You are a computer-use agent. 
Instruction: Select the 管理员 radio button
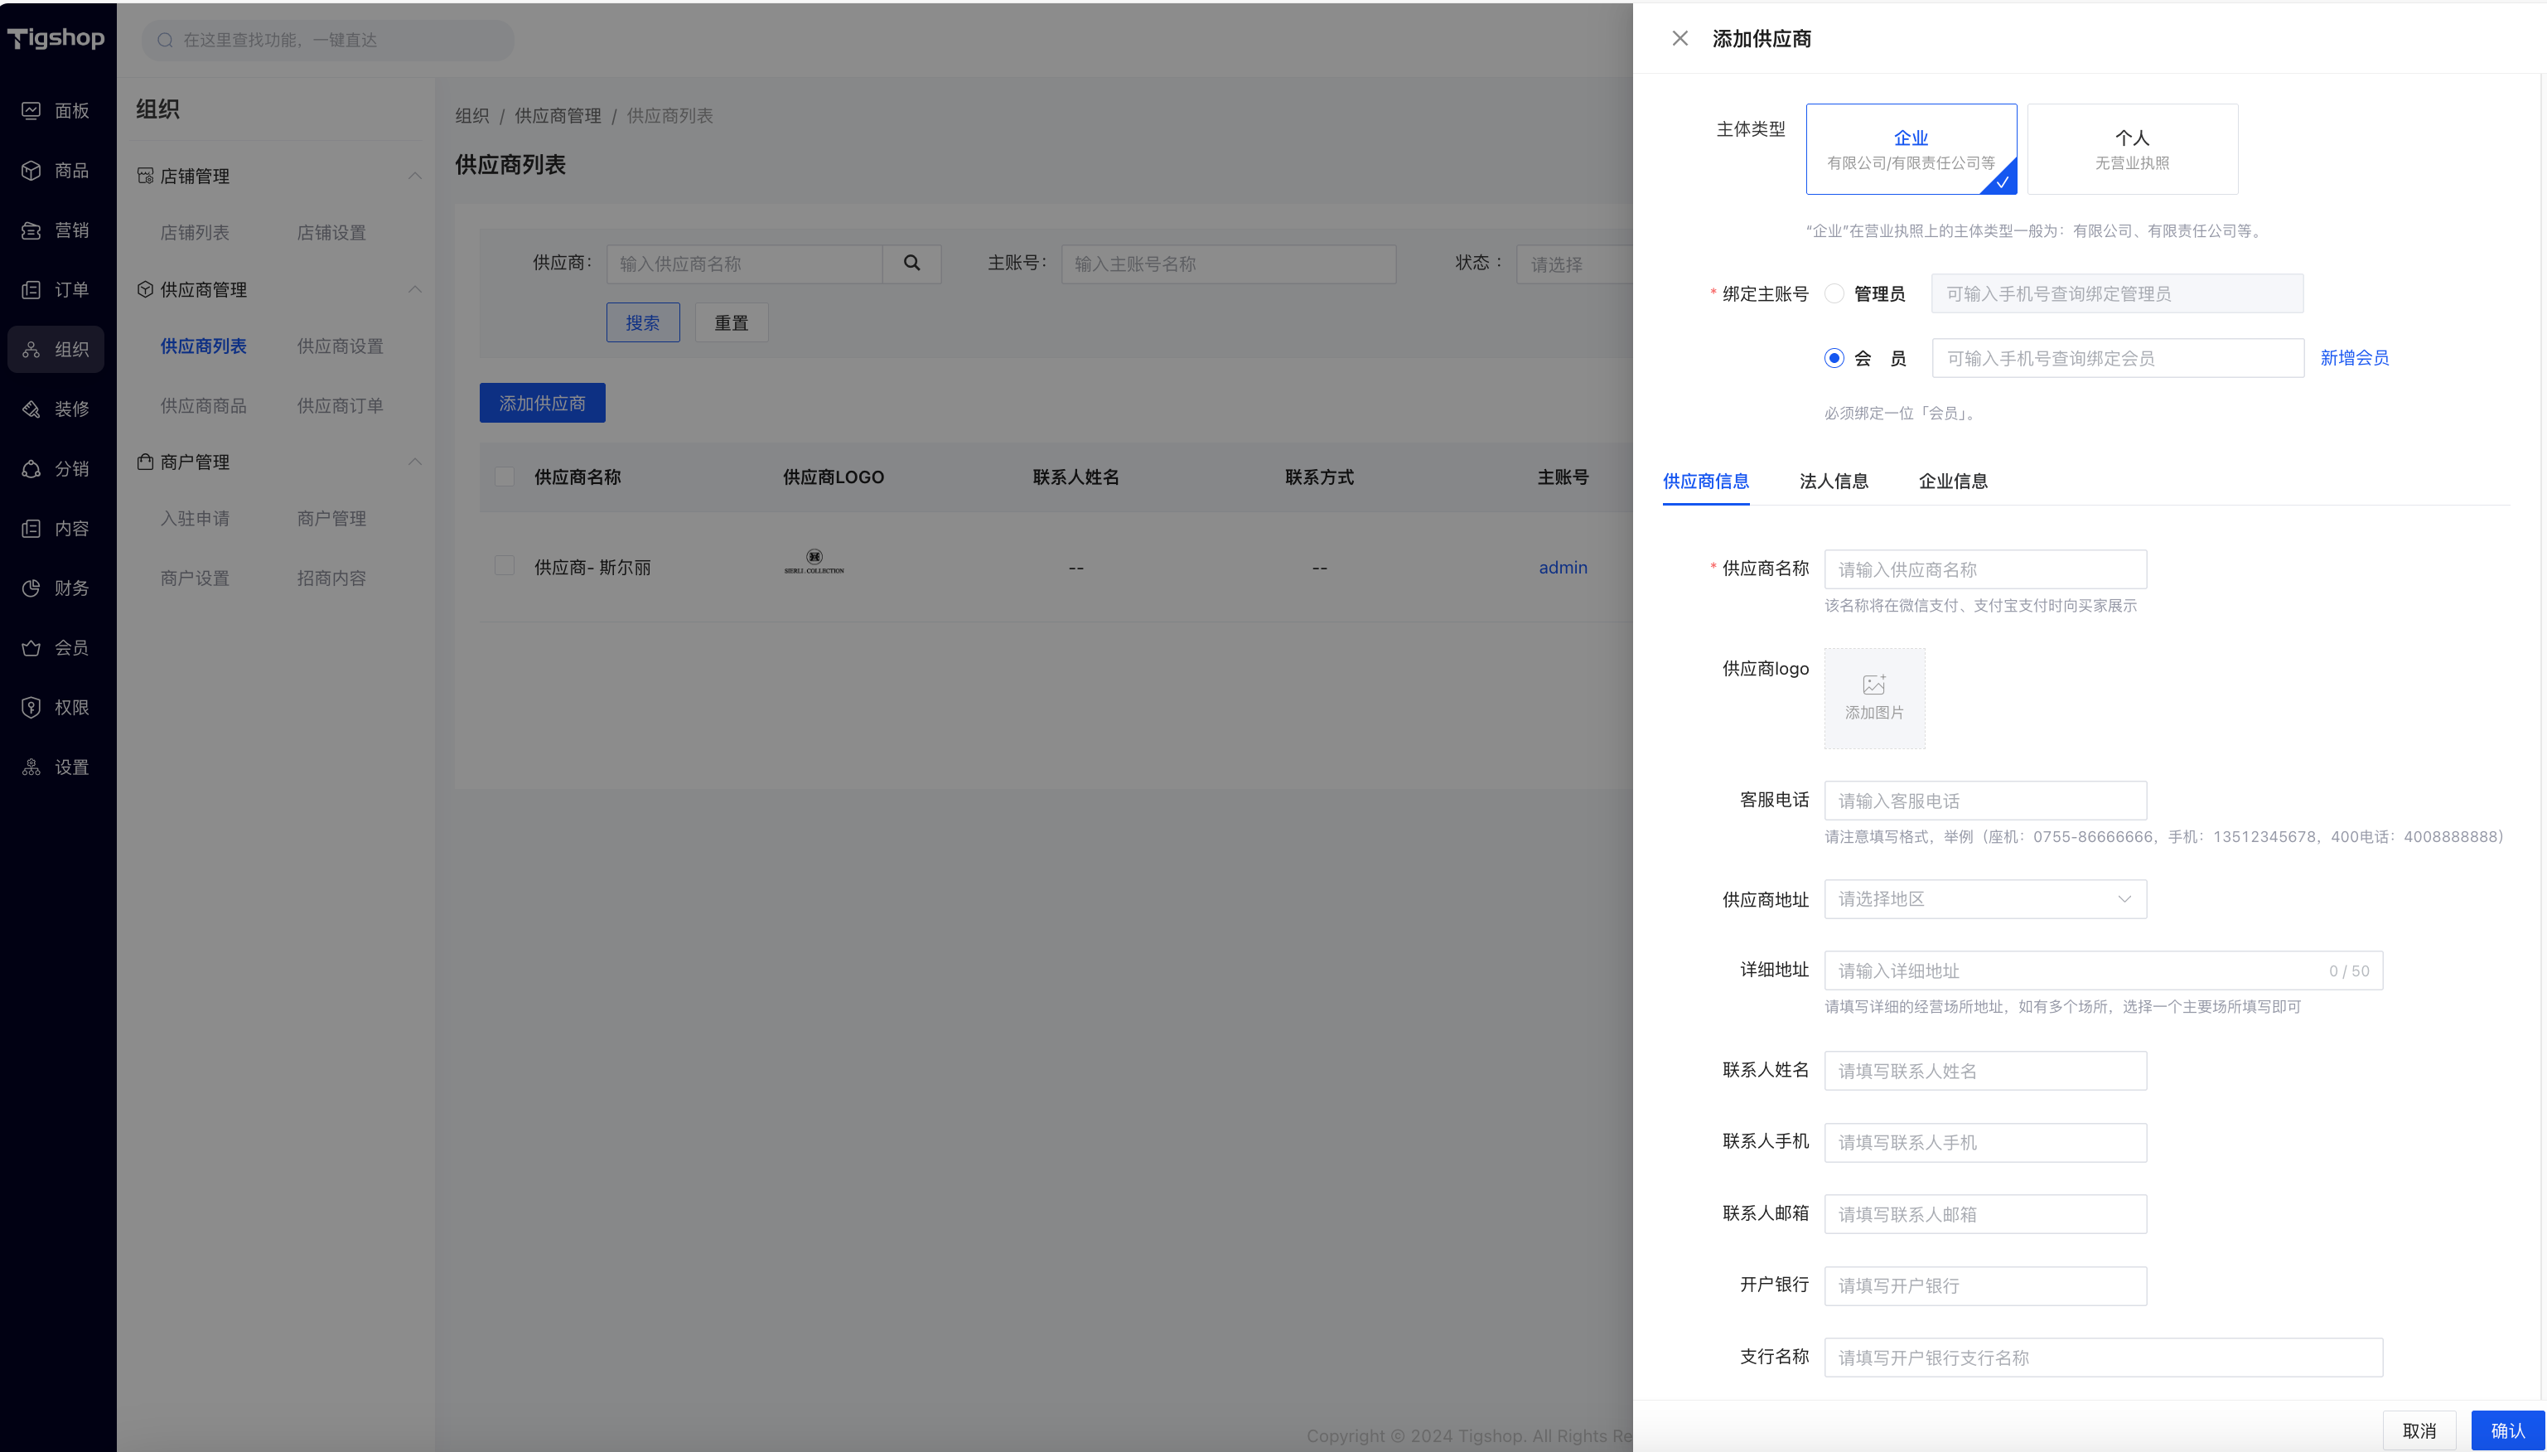coord(1834,293)
